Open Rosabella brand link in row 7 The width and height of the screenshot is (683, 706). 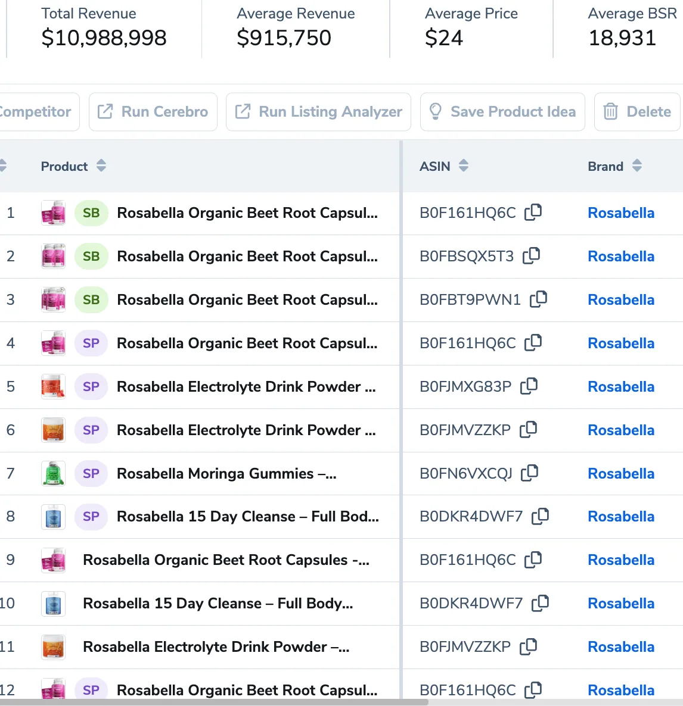[621, 473]
